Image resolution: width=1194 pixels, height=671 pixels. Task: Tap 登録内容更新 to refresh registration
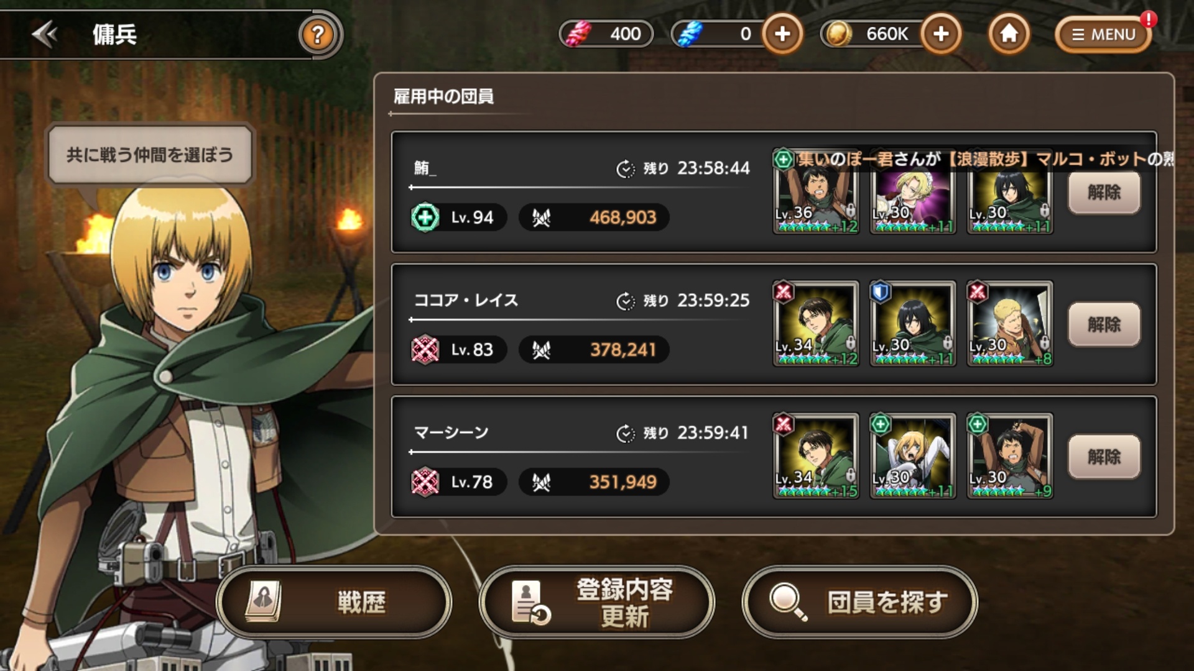coord(597,602)
